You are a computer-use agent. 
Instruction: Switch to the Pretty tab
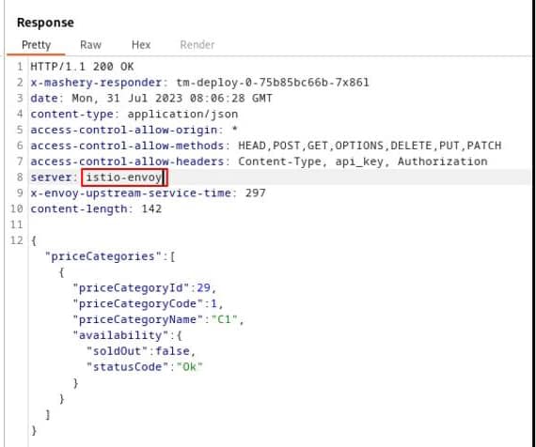pos(37,45)
